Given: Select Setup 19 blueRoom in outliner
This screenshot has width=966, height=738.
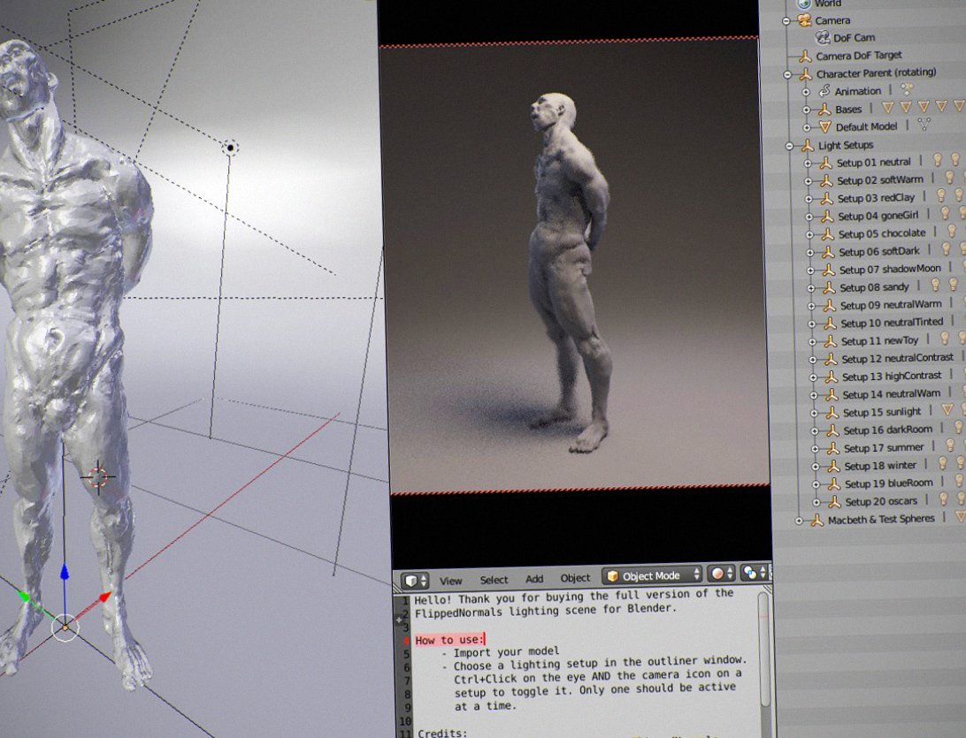Looking at the screenshot, I should pos(888,483).
